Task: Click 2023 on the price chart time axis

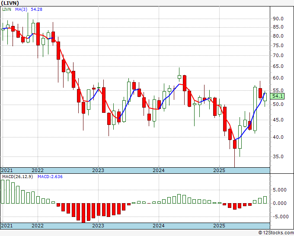Action: [x=98, y=170]
